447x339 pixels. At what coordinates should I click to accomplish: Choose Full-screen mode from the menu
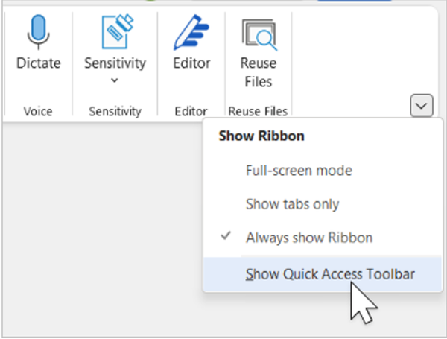299,170
